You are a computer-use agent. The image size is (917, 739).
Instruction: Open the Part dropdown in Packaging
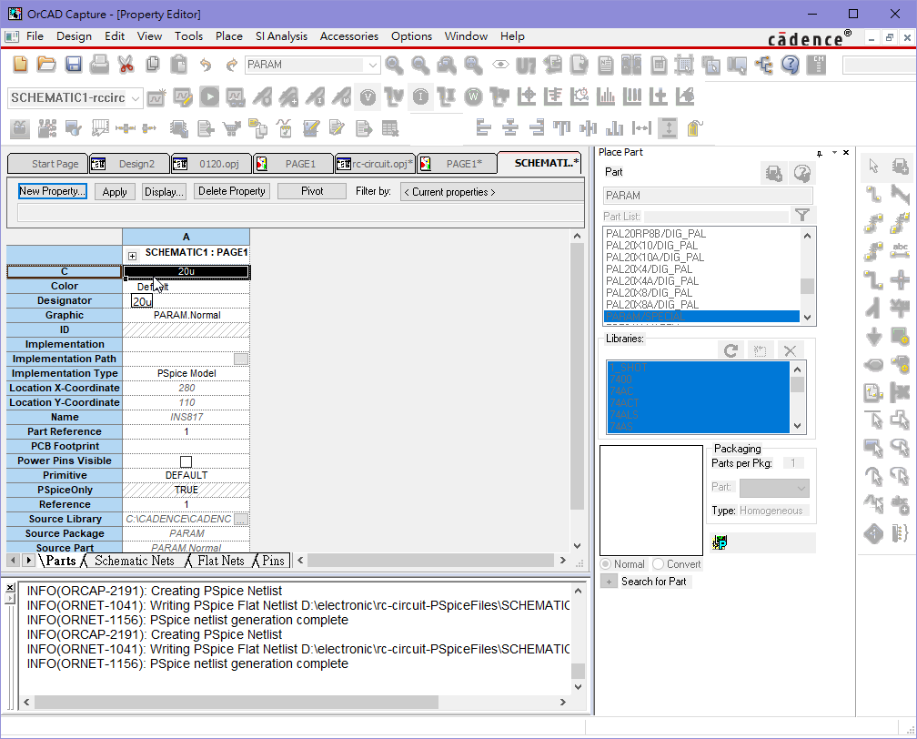click(801, 488)
